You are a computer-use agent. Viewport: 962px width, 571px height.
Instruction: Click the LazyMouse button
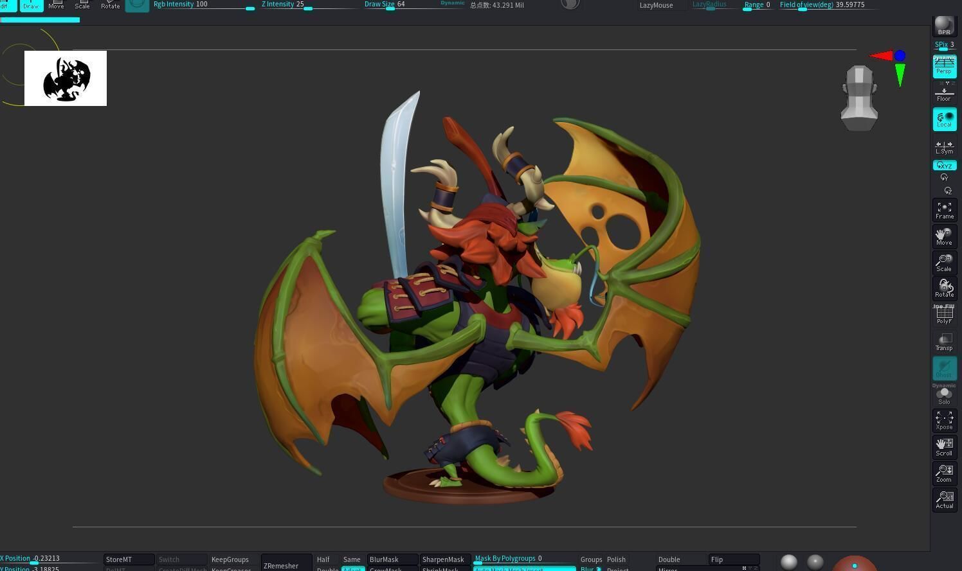661,5
